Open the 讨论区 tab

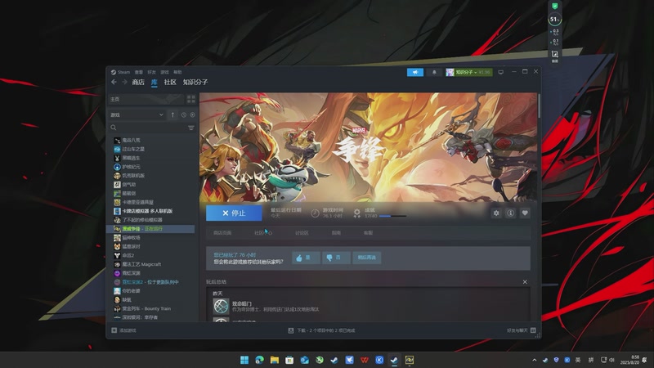[x=302, y=233]
